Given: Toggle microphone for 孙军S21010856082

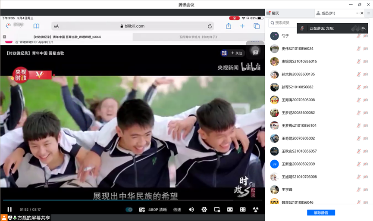Looking at the screenshot, I should pyautogui.click(x=358, y=87).
